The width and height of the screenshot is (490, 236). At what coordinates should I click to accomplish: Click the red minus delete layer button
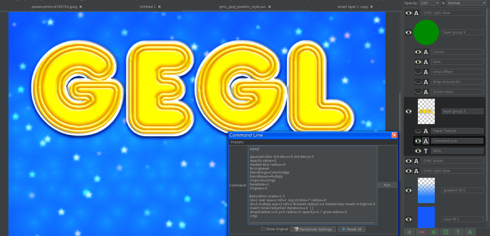coord(421,232)
